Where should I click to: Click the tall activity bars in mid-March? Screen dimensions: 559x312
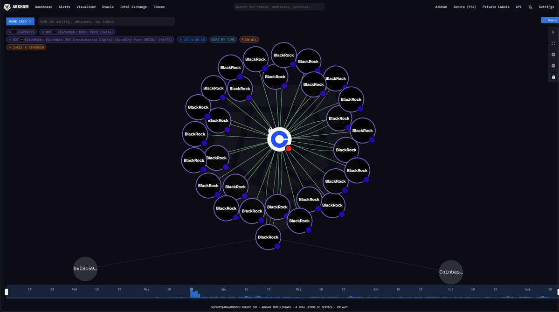[195, 293]
